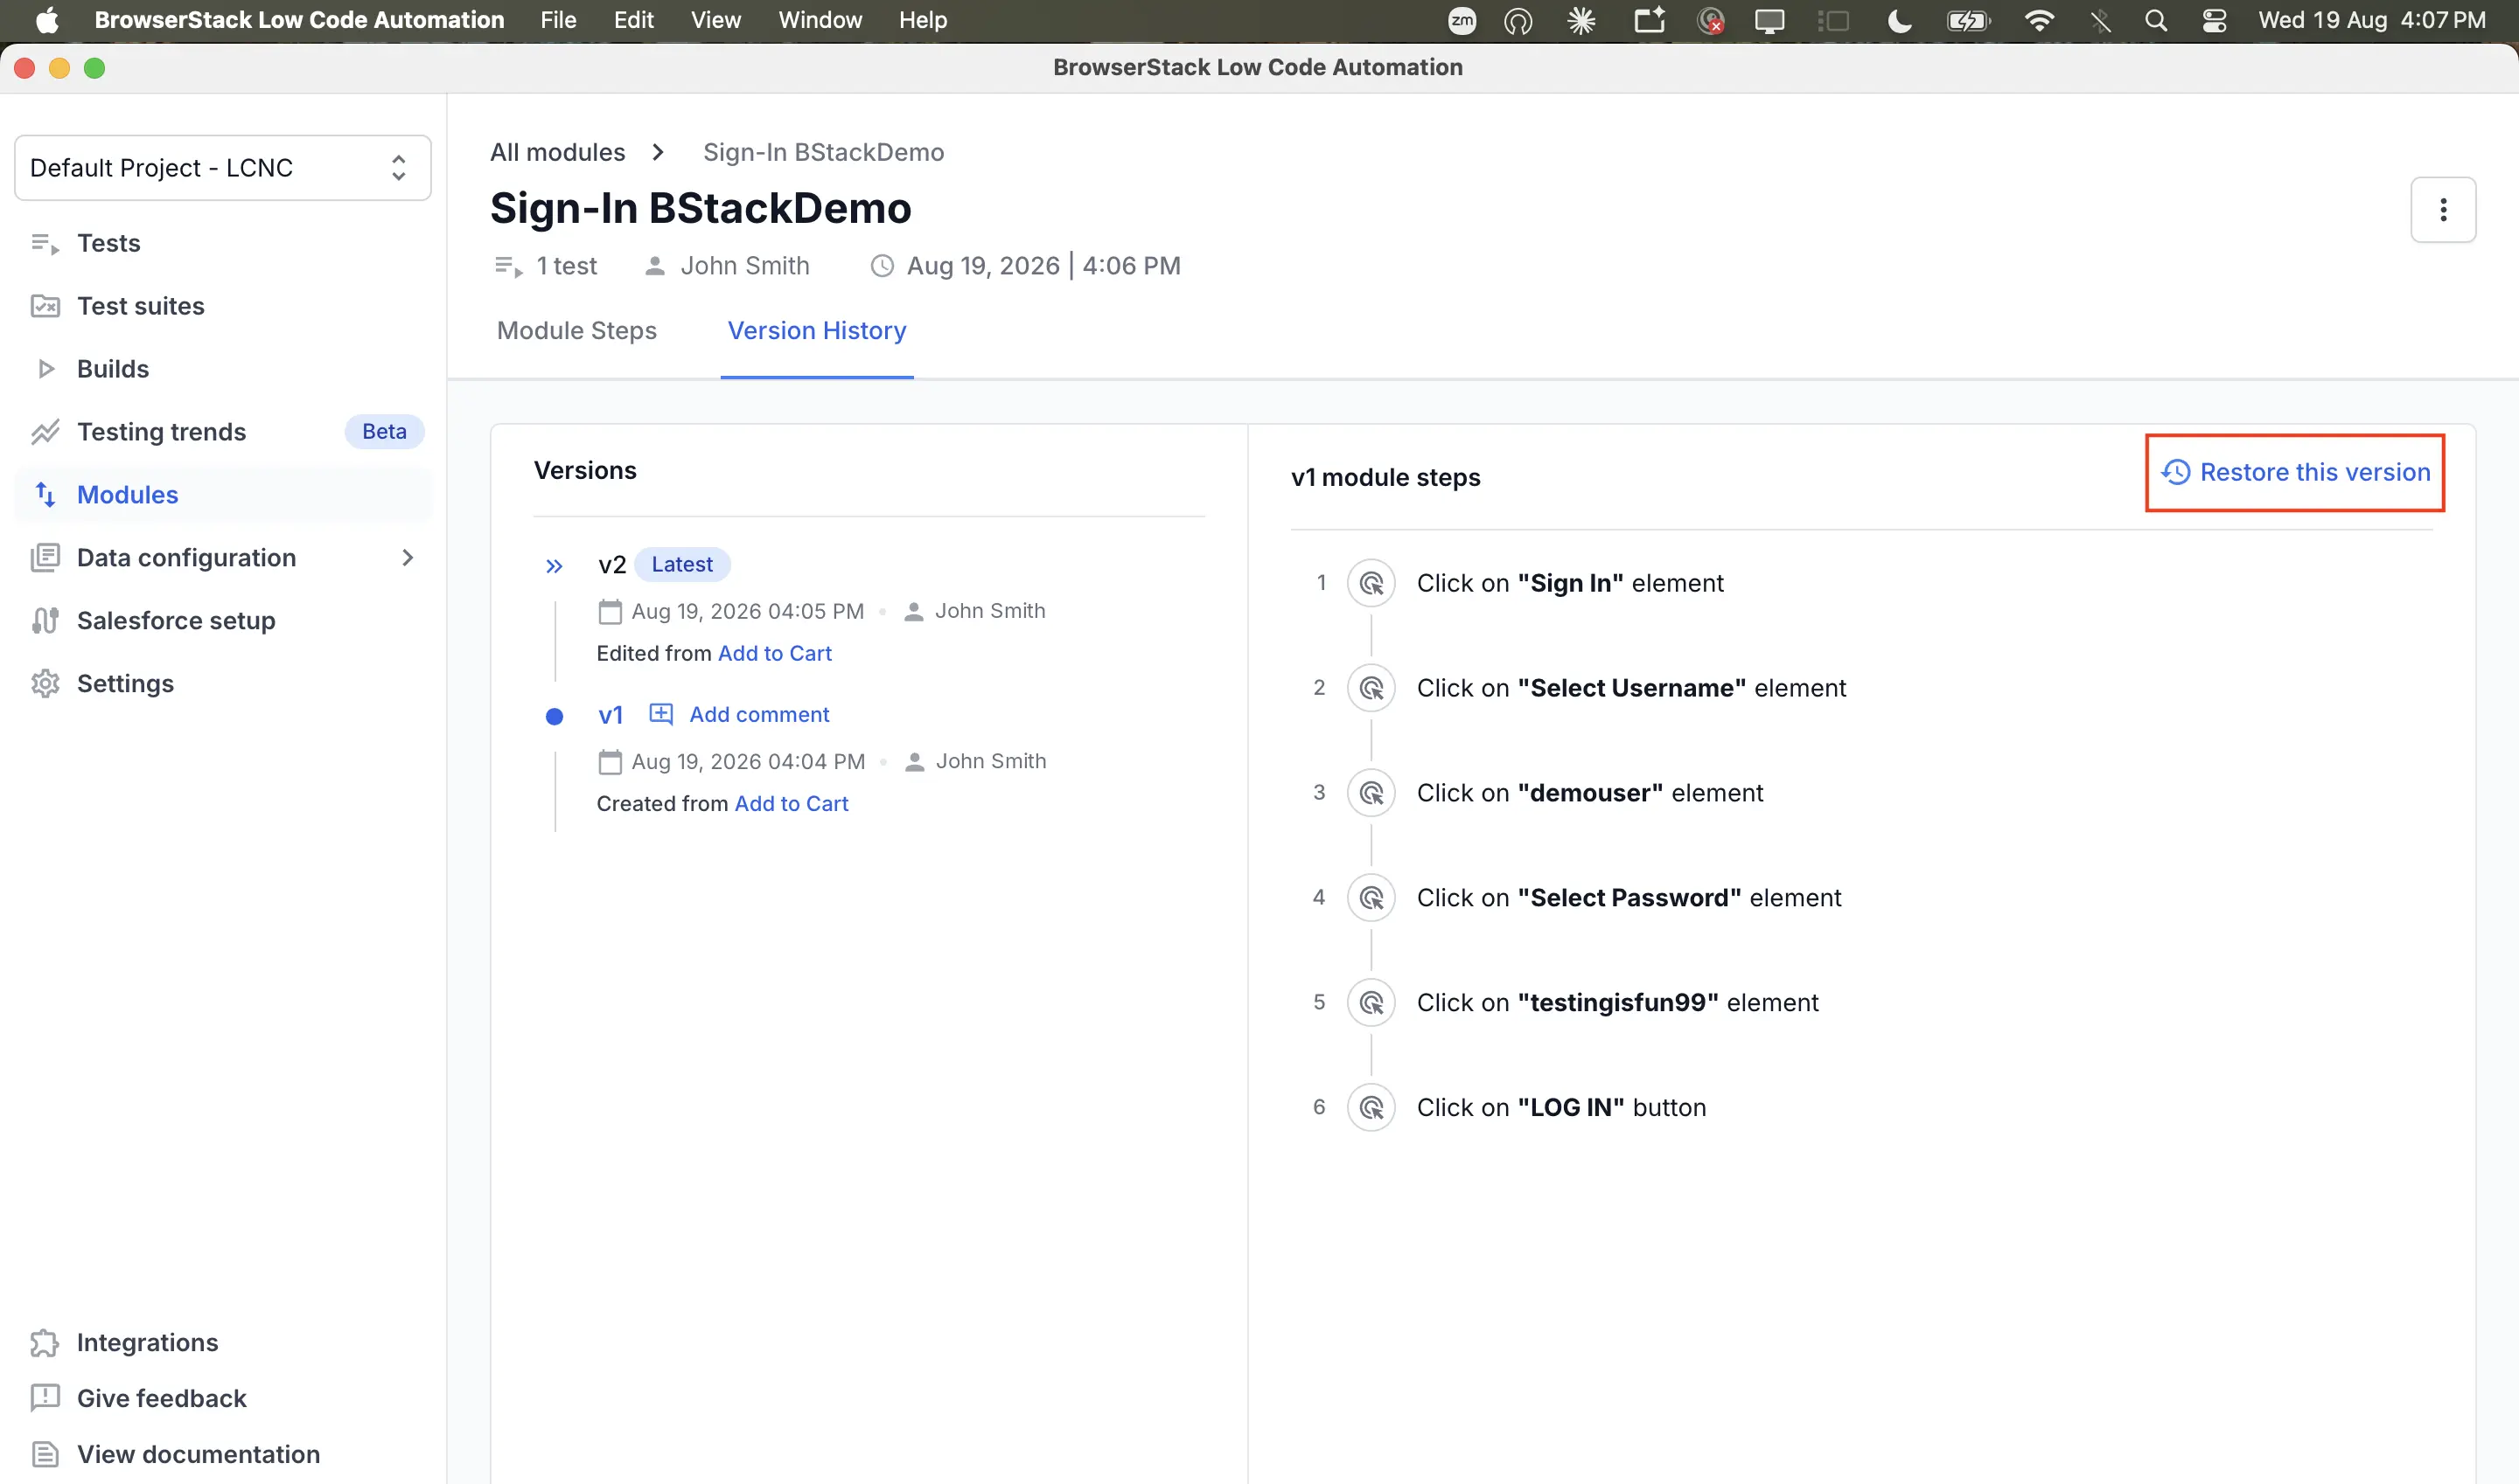Click the restore clock icon on Restore this version
This screenshot has height=1484, width=2519.
[x=2176, y=472]
